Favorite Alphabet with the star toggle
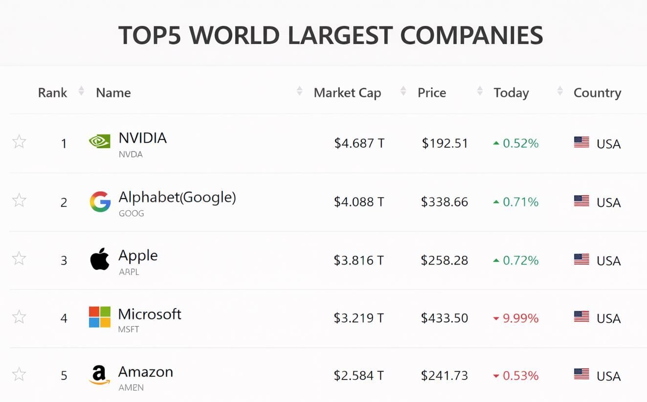This screenshot has width=647, height=402. tap(19, 200)
